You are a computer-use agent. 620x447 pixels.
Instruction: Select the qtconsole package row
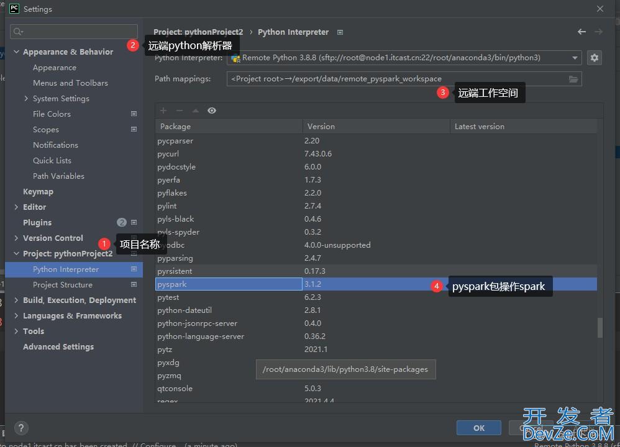pos(376,389)
